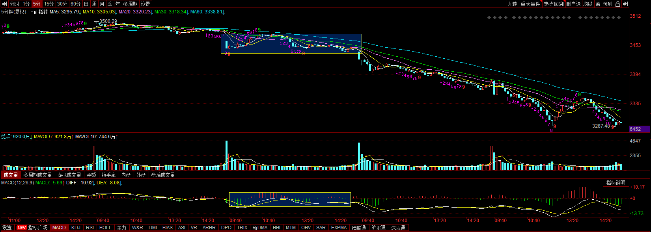Viewport: 651px width, 232px height.
Task: Open 指标广场 with the NEW badge
Action: point(32,228)
